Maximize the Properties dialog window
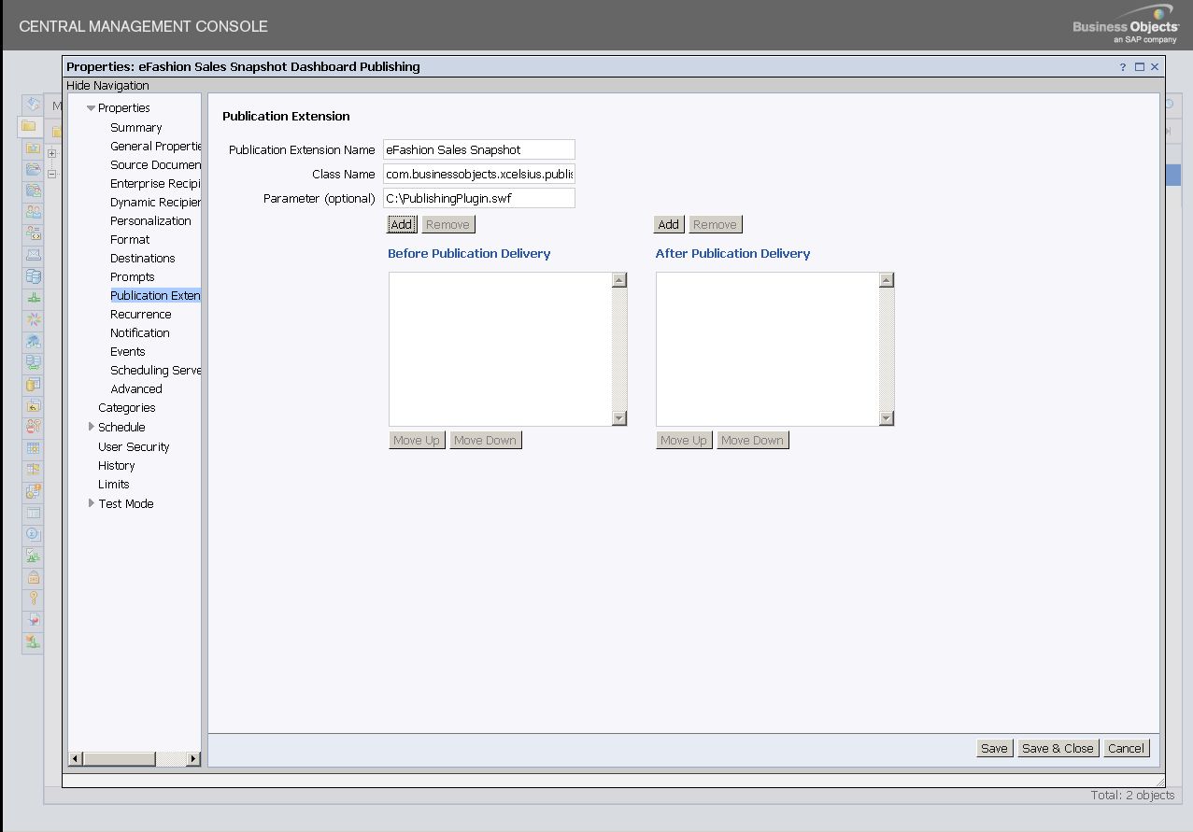 pyautogui.click(x=1139, y=67)
